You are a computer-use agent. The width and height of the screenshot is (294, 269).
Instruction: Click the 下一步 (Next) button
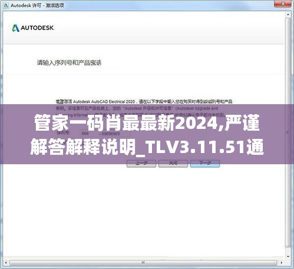click(x=205, y=164)
